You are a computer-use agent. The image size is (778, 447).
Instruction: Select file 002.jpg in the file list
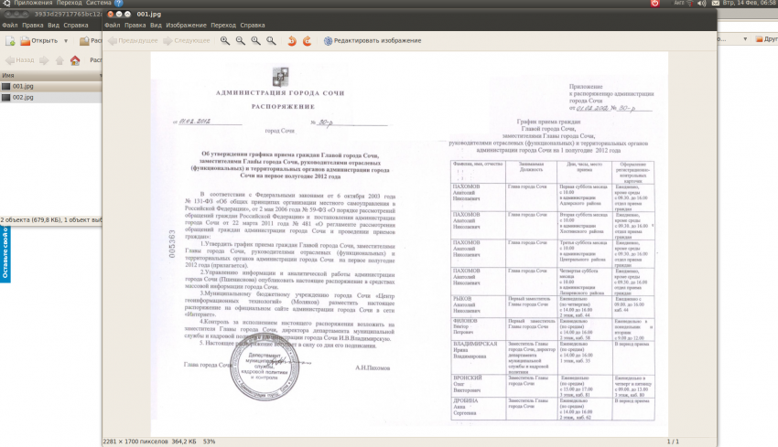23,97
